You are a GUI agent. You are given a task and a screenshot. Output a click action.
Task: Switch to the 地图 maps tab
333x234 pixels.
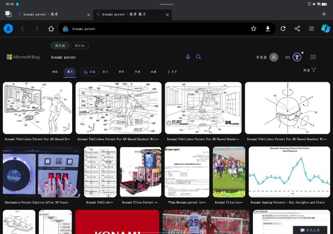tap(154, 72)
